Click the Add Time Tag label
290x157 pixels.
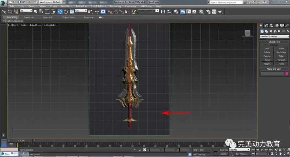[x=199, y=154]
